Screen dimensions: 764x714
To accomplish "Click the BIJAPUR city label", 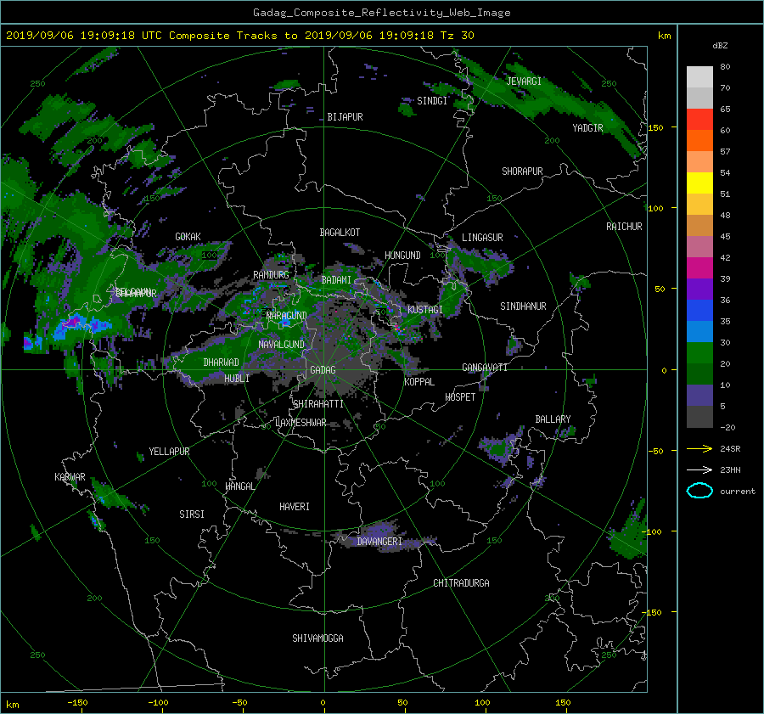I will tap(345, 117).
